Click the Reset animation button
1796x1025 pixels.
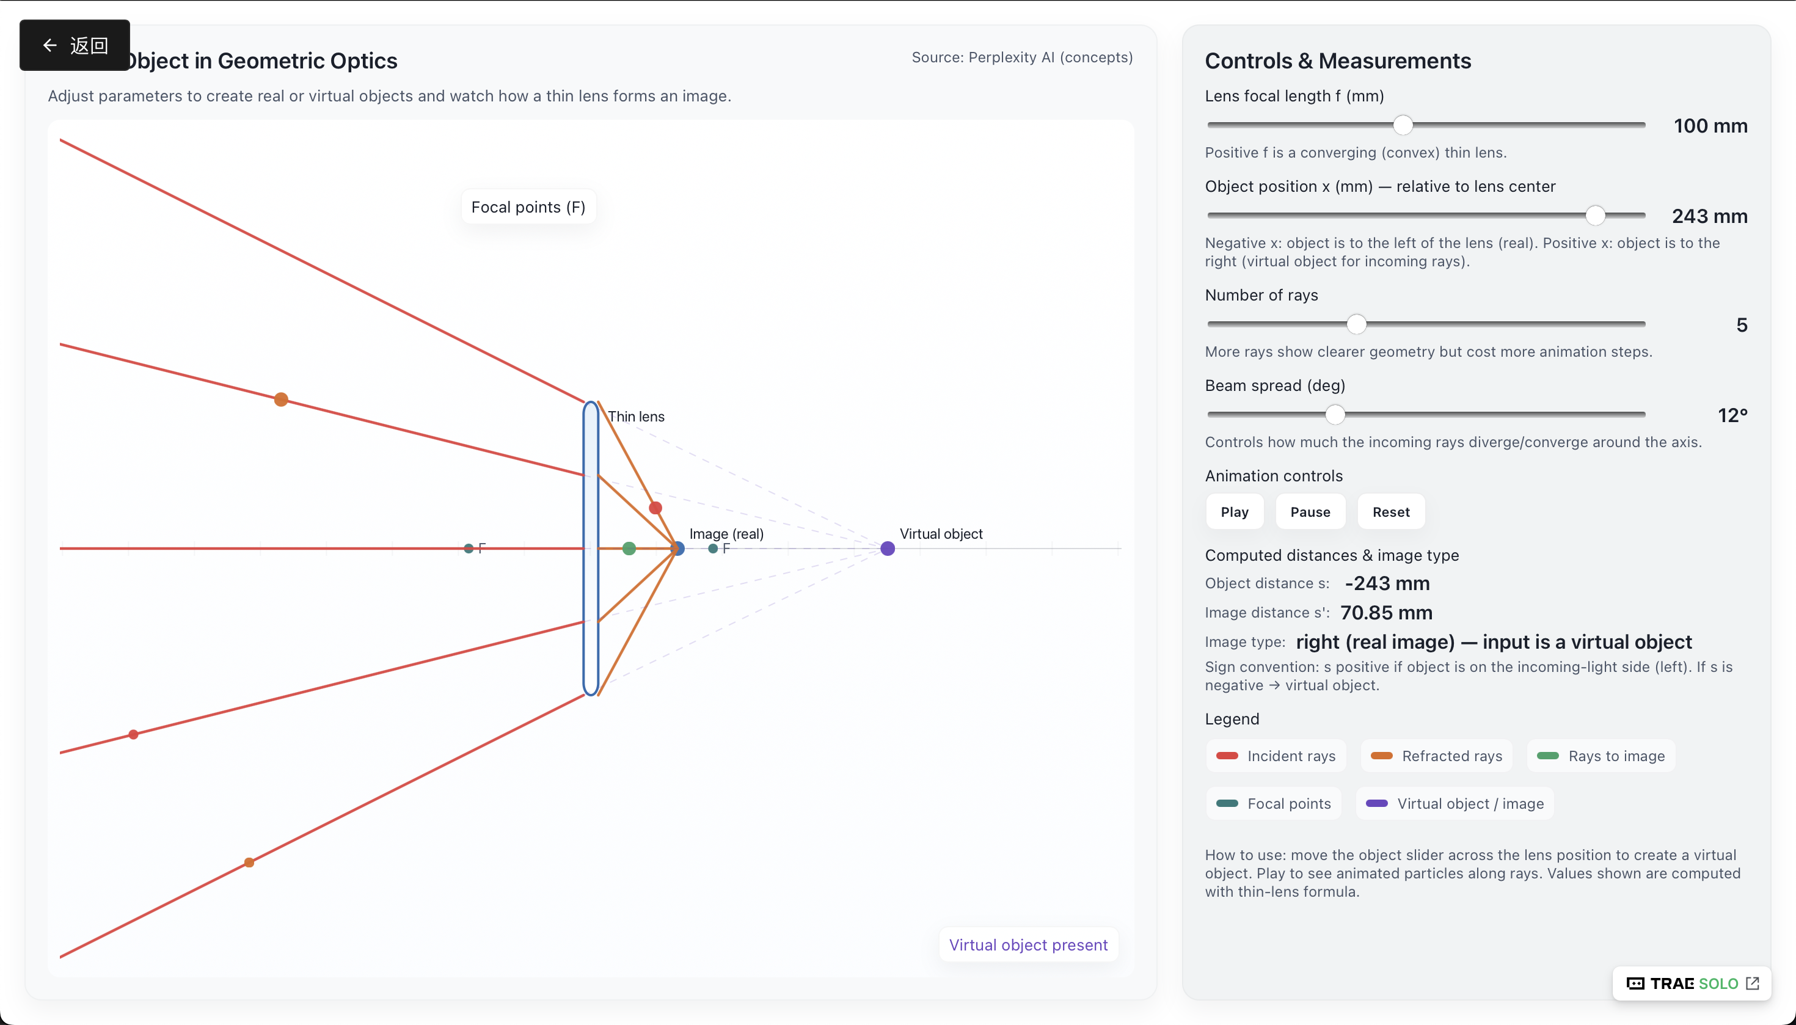[1390, 512]
